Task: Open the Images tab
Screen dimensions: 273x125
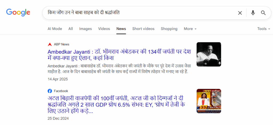Action: [85, 29]
